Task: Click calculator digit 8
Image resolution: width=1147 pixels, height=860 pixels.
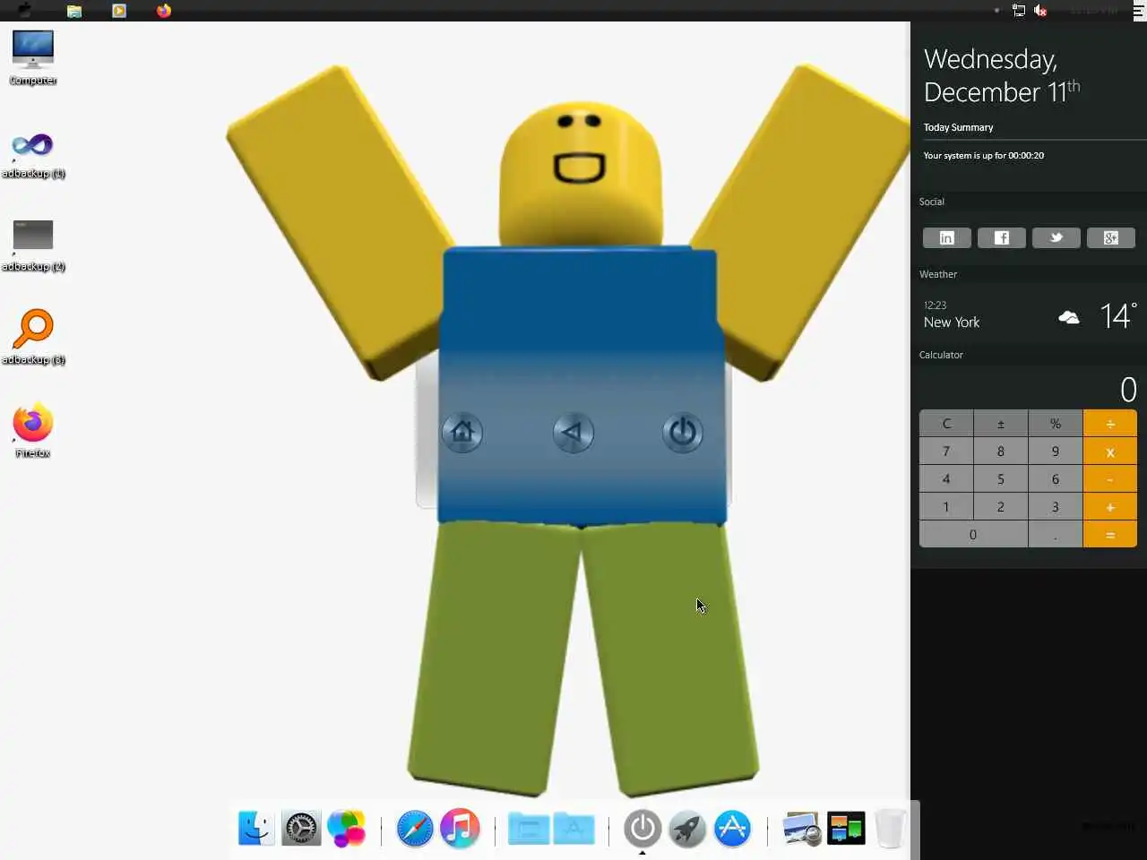Action: (x=1001, y=451)
